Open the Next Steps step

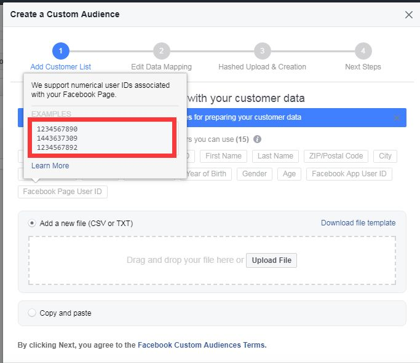pyautogui.click(x=363, y=66)
